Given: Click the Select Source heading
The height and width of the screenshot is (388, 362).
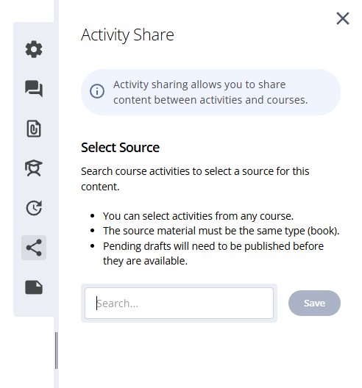Looking at the screenshot, I should tap(120, 148).
